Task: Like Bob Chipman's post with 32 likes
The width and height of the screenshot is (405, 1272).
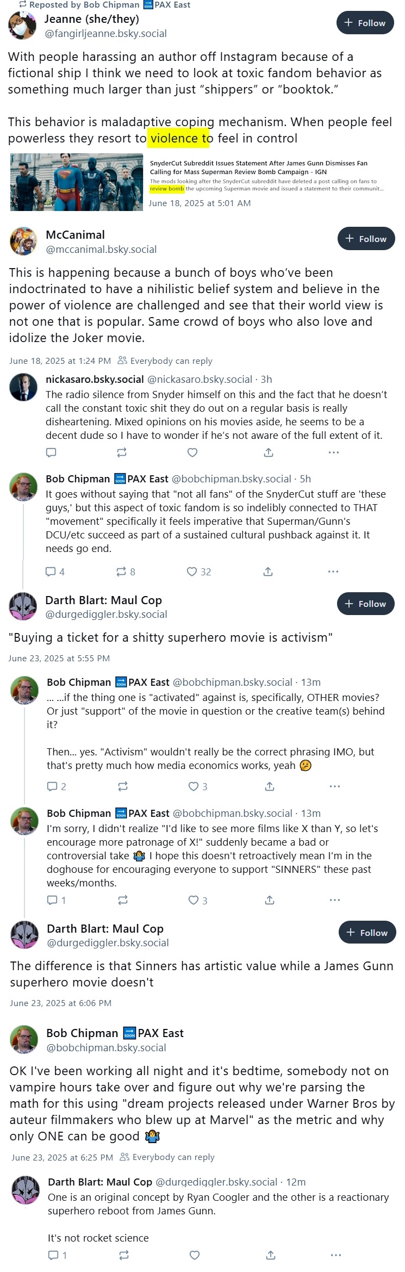Action: (198, 572)
